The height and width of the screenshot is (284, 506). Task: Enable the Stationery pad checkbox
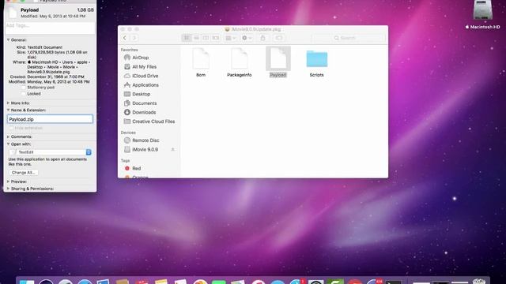tap(23, 88)
